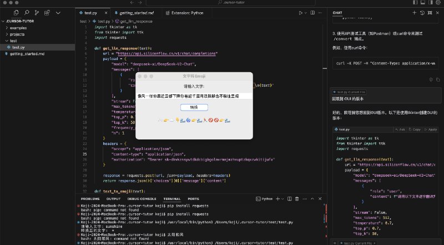Open the terminal panel more actions menu
The width and height of the screenshot is (444, 245).
(x=305, y=199)
